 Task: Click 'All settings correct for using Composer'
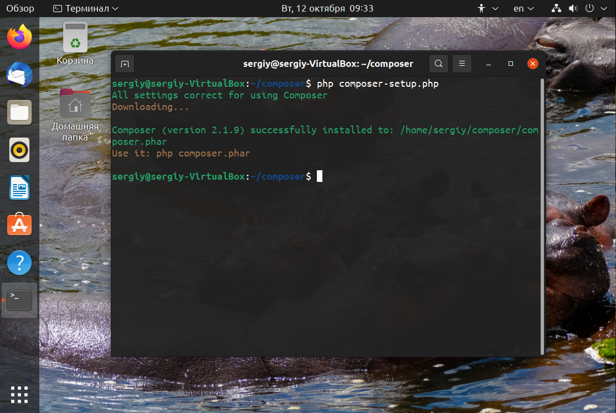[x=219, y=95]
